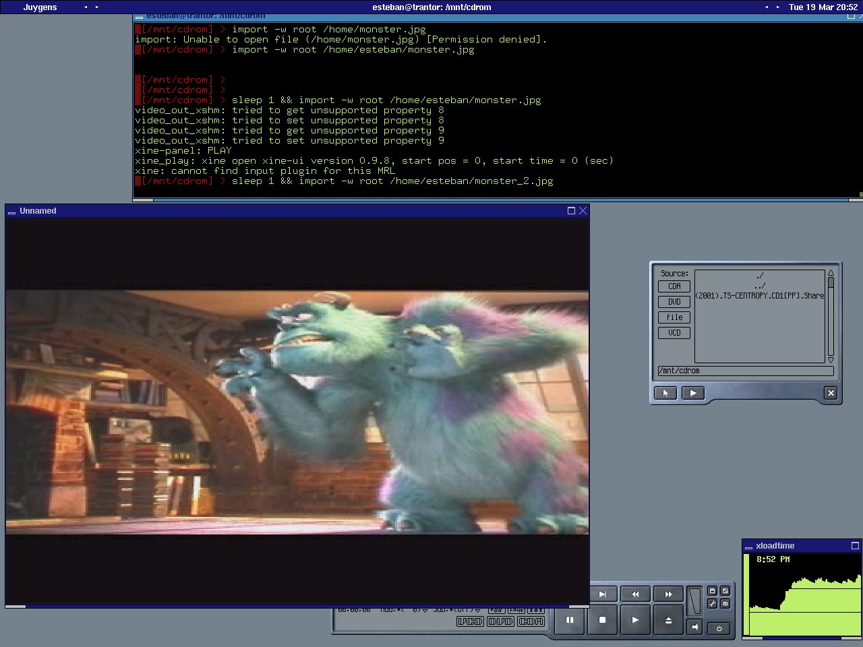Viewport: 863px width, 647px height.
Task: Click the right arrow beside the clock
Action: [778, 7]
